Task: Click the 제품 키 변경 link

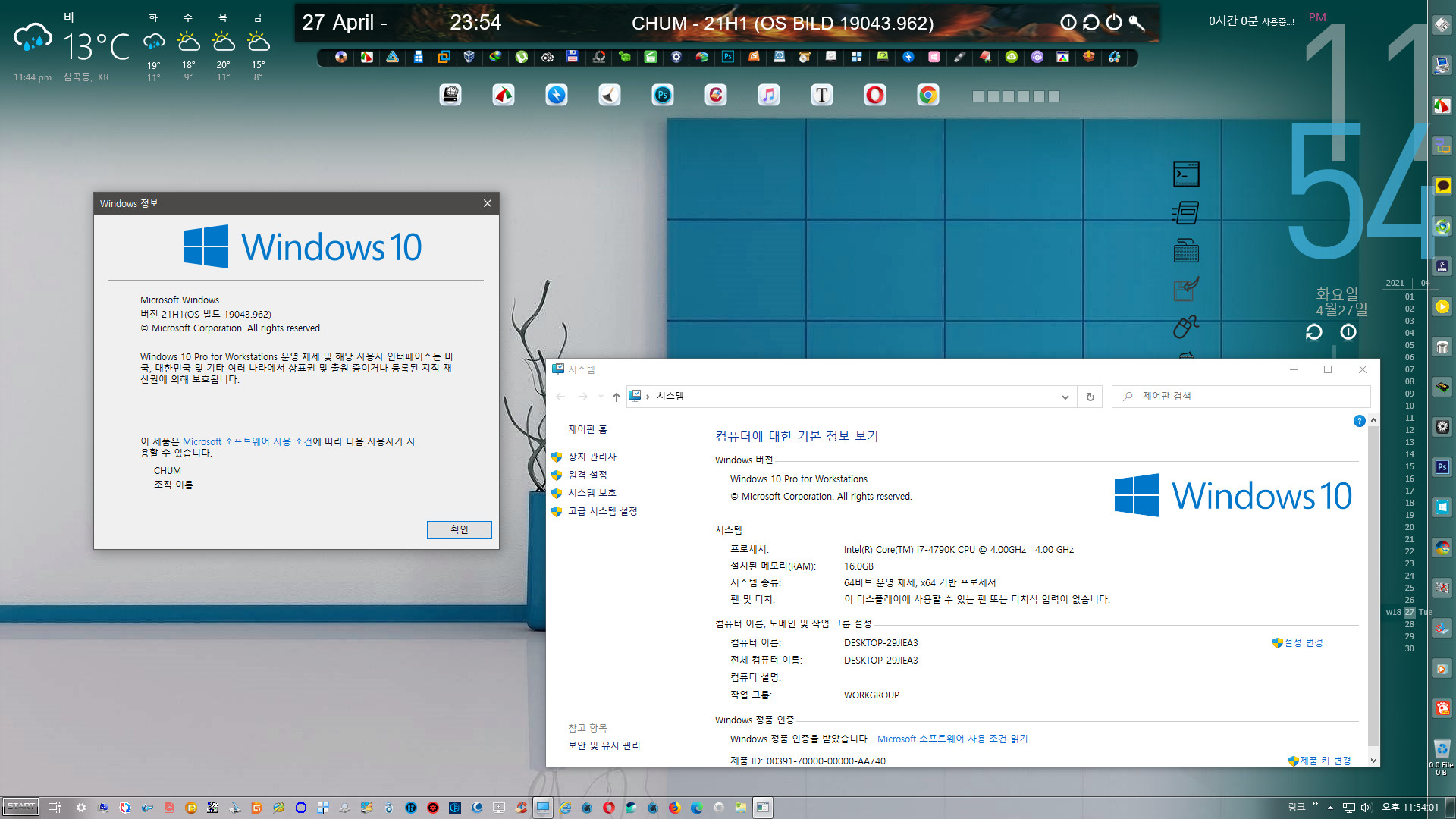Action: click(1325, 761)
